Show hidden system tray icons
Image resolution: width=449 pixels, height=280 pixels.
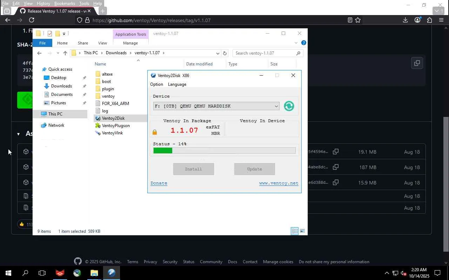(387, 273)
